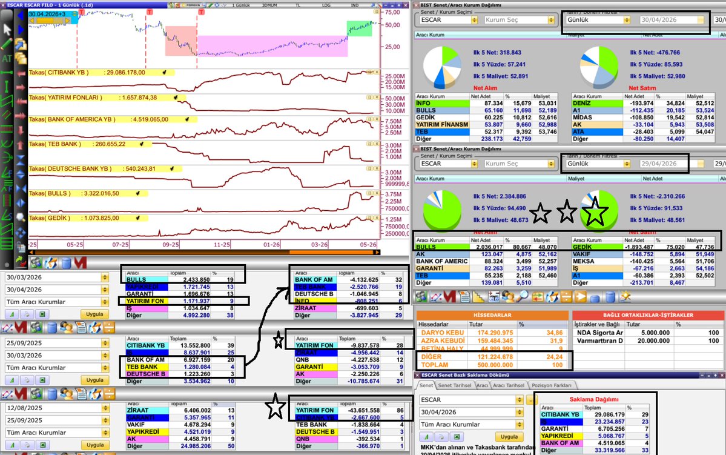Open the 12/08/2025 date dropdown
This screenshot has width=726, height=455.
point(105,408)
